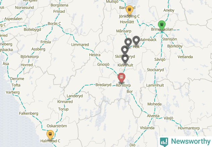
Task: Select the gray pin above Klevshult label
Action: [125, 59]
